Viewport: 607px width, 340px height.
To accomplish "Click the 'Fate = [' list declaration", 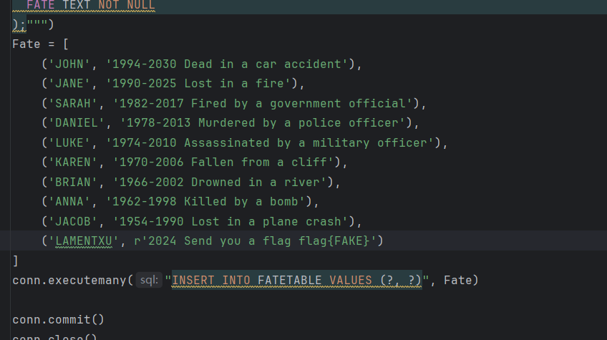I will coord(40,44).
